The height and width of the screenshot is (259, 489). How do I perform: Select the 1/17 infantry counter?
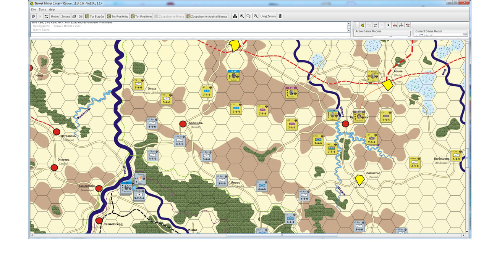371,139
